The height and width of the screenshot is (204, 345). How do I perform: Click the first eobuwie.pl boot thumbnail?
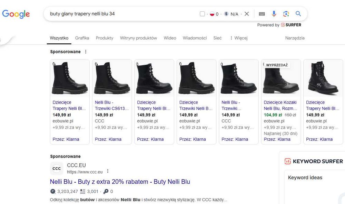tap(70, 78)
